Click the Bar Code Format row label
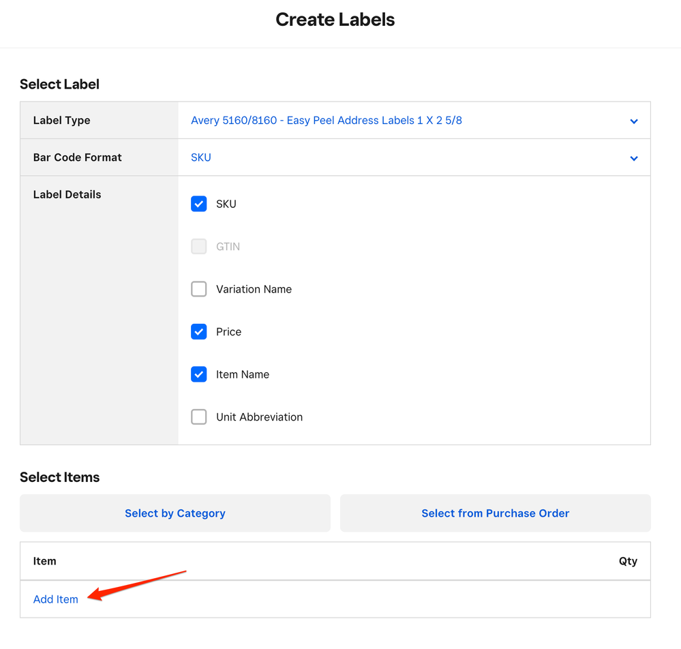 click(78, 157)
